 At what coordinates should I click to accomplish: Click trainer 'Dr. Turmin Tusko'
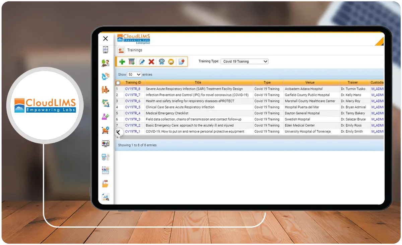coord(353,89)
